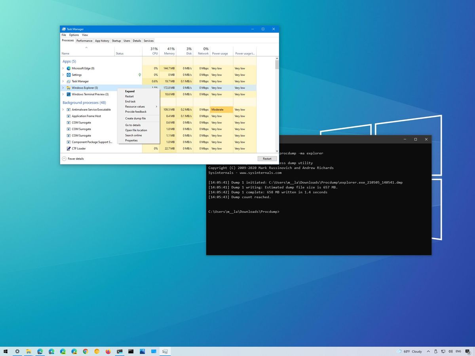This screenshot has height=356, width=475.
Task: Open Firefox from the taskbar
Action: (108, 351)
